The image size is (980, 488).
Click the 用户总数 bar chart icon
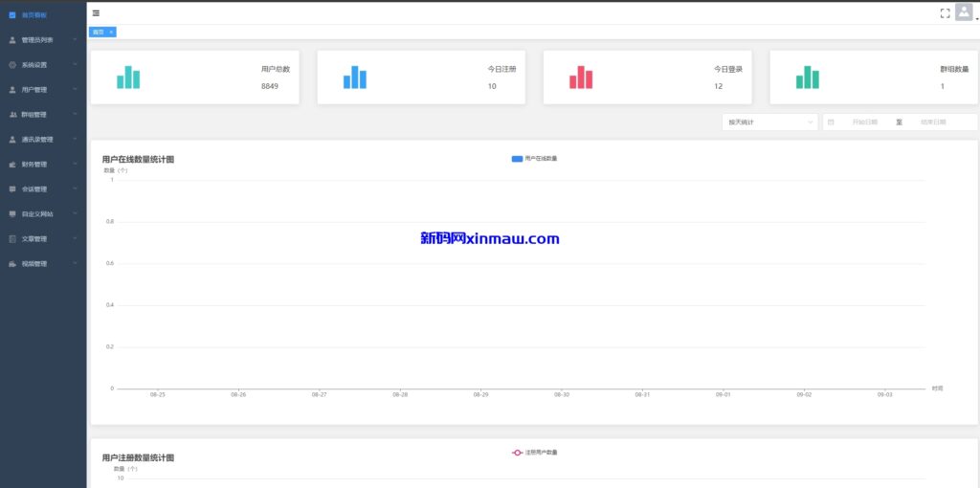[x=128, y=78]
